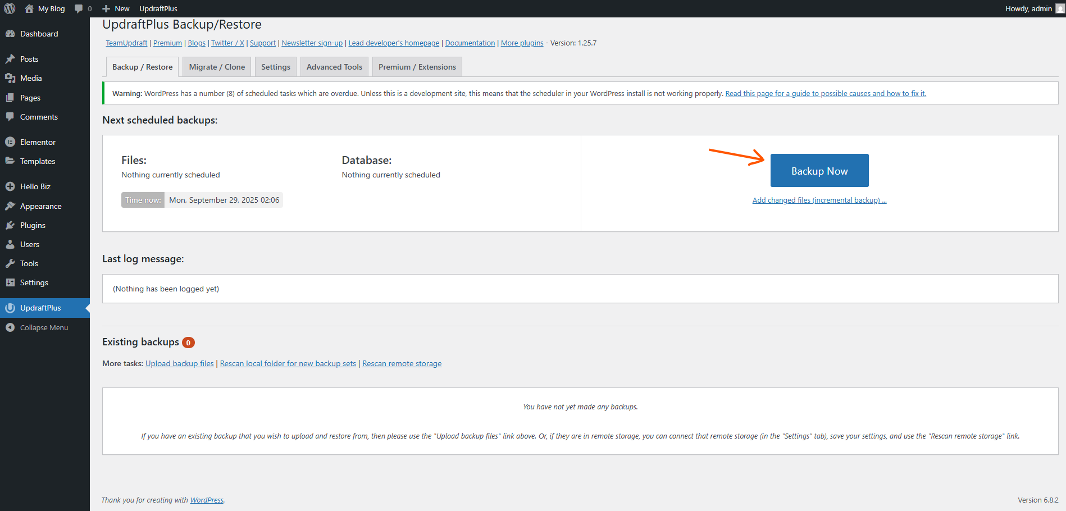Screen dimensions: 1066x511
Task: Open Posts via its pushpin icon
Action: click(x=10, y=59)
